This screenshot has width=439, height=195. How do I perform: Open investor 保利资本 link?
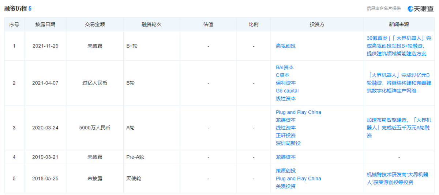(x=286, y=83)
